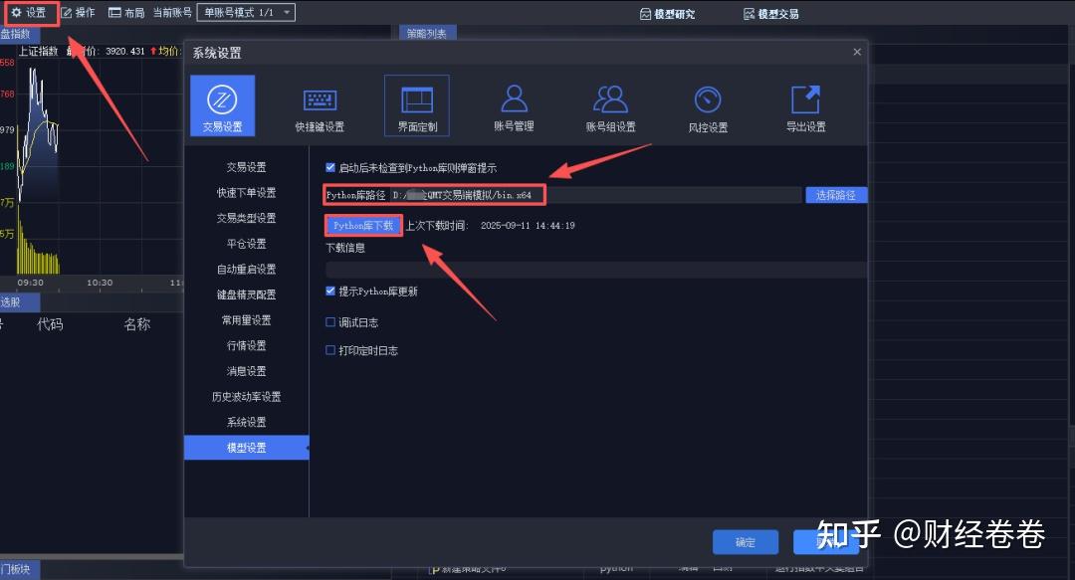
Task: Click the 账号组设置 icon
Action: tap(610, 103)
